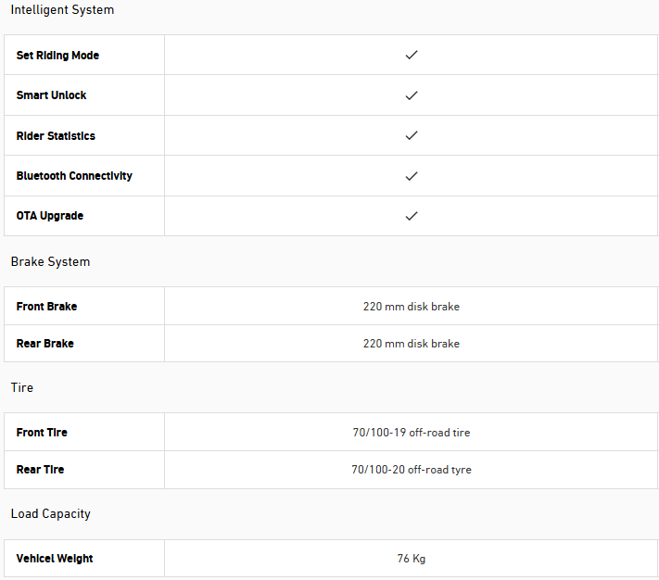The height and width of the screenshot is (580, 659).
Task: Click the 70/100-19 off-road tire value
Action: 412,433
